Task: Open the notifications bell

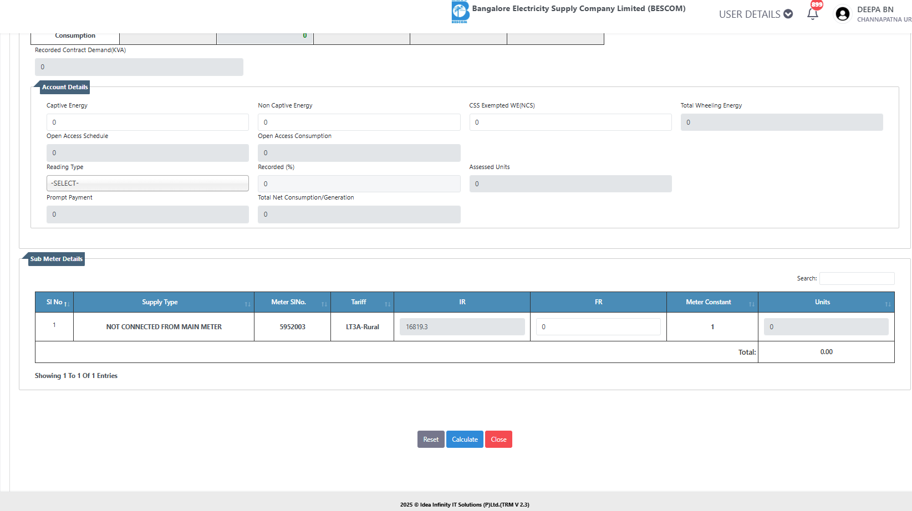Action: pyautogui.click(x=813, y=14)
